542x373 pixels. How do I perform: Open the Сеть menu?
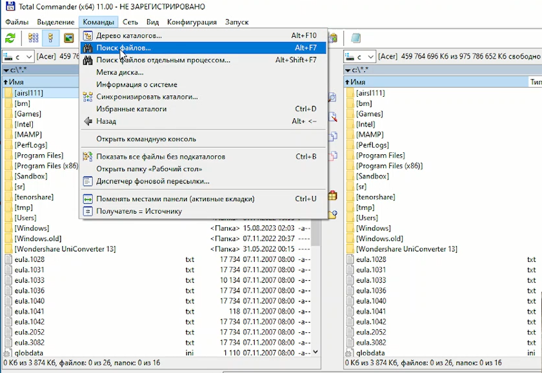pyautogui.click(x=130, y=22)
